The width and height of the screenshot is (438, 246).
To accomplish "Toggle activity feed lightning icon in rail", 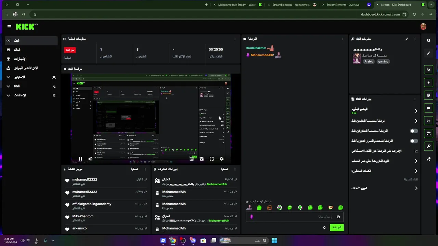I will [x=428, y=82].
